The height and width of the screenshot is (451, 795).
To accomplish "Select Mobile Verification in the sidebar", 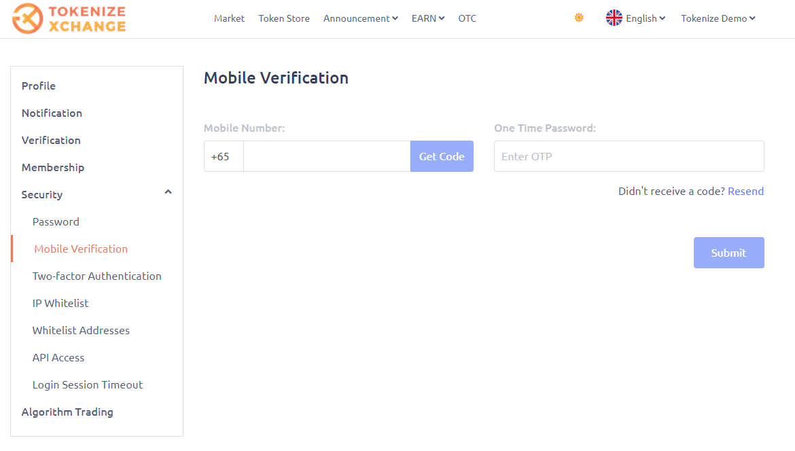I will tap(81, 249).
